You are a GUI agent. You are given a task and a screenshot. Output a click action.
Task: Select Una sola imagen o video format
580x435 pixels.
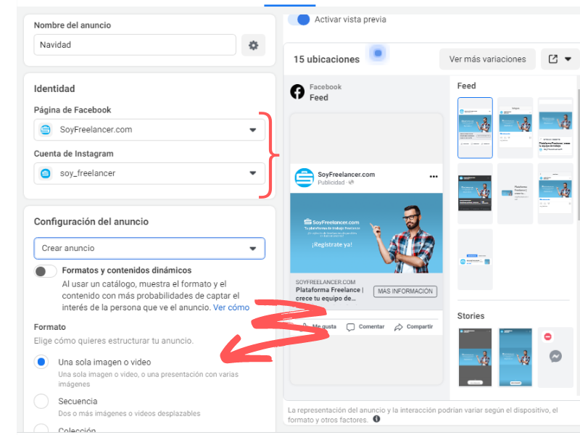tap(41, 361)
